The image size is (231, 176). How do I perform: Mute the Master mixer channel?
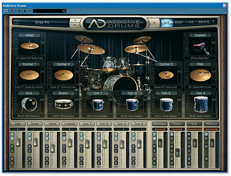[x=206, y=146]
